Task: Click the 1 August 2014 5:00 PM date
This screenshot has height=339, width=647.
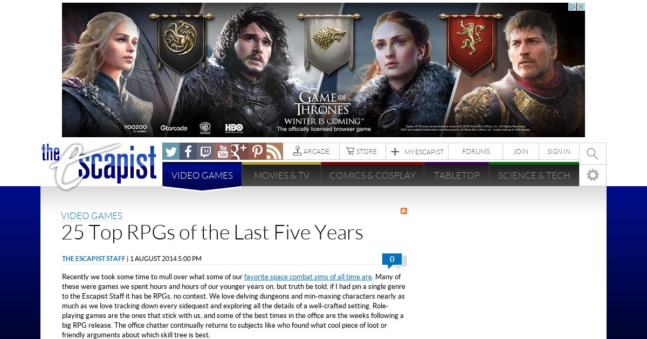Action: click(166, 259)
